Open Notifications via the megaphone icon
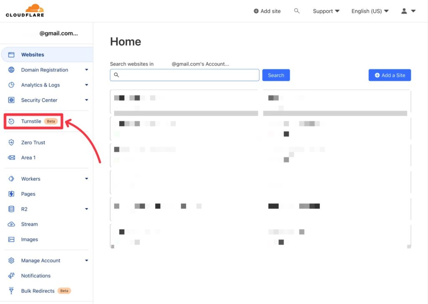Image resolution: width=428 pixels, height=304 pixels. pos(12,276)
